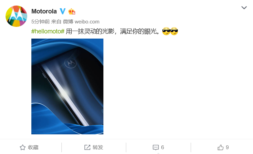Click the like count 9
The height and width of the screenshot is (154, 253).
[x=227, y=147]
